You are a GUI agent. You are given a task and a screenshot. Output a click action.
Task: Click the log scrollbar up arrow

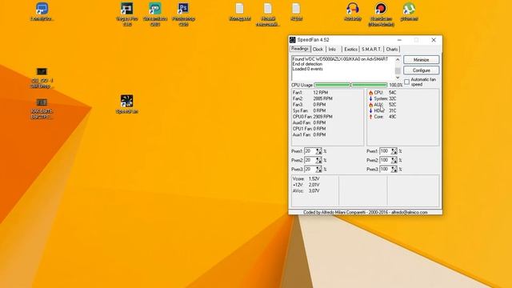(398, 59)
